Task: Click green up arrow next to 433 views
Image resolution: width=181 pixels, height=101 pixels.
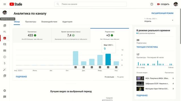Action: click(x=35, y=35)
